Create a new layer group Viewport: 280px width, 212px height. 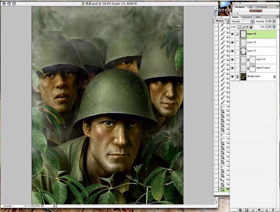[253, 210]
